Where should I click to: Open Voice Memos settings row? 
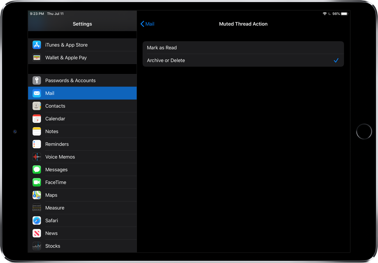click(82, 157)
